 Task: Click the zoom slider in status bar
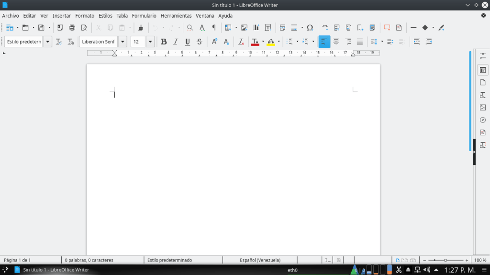tap(445, 260)
